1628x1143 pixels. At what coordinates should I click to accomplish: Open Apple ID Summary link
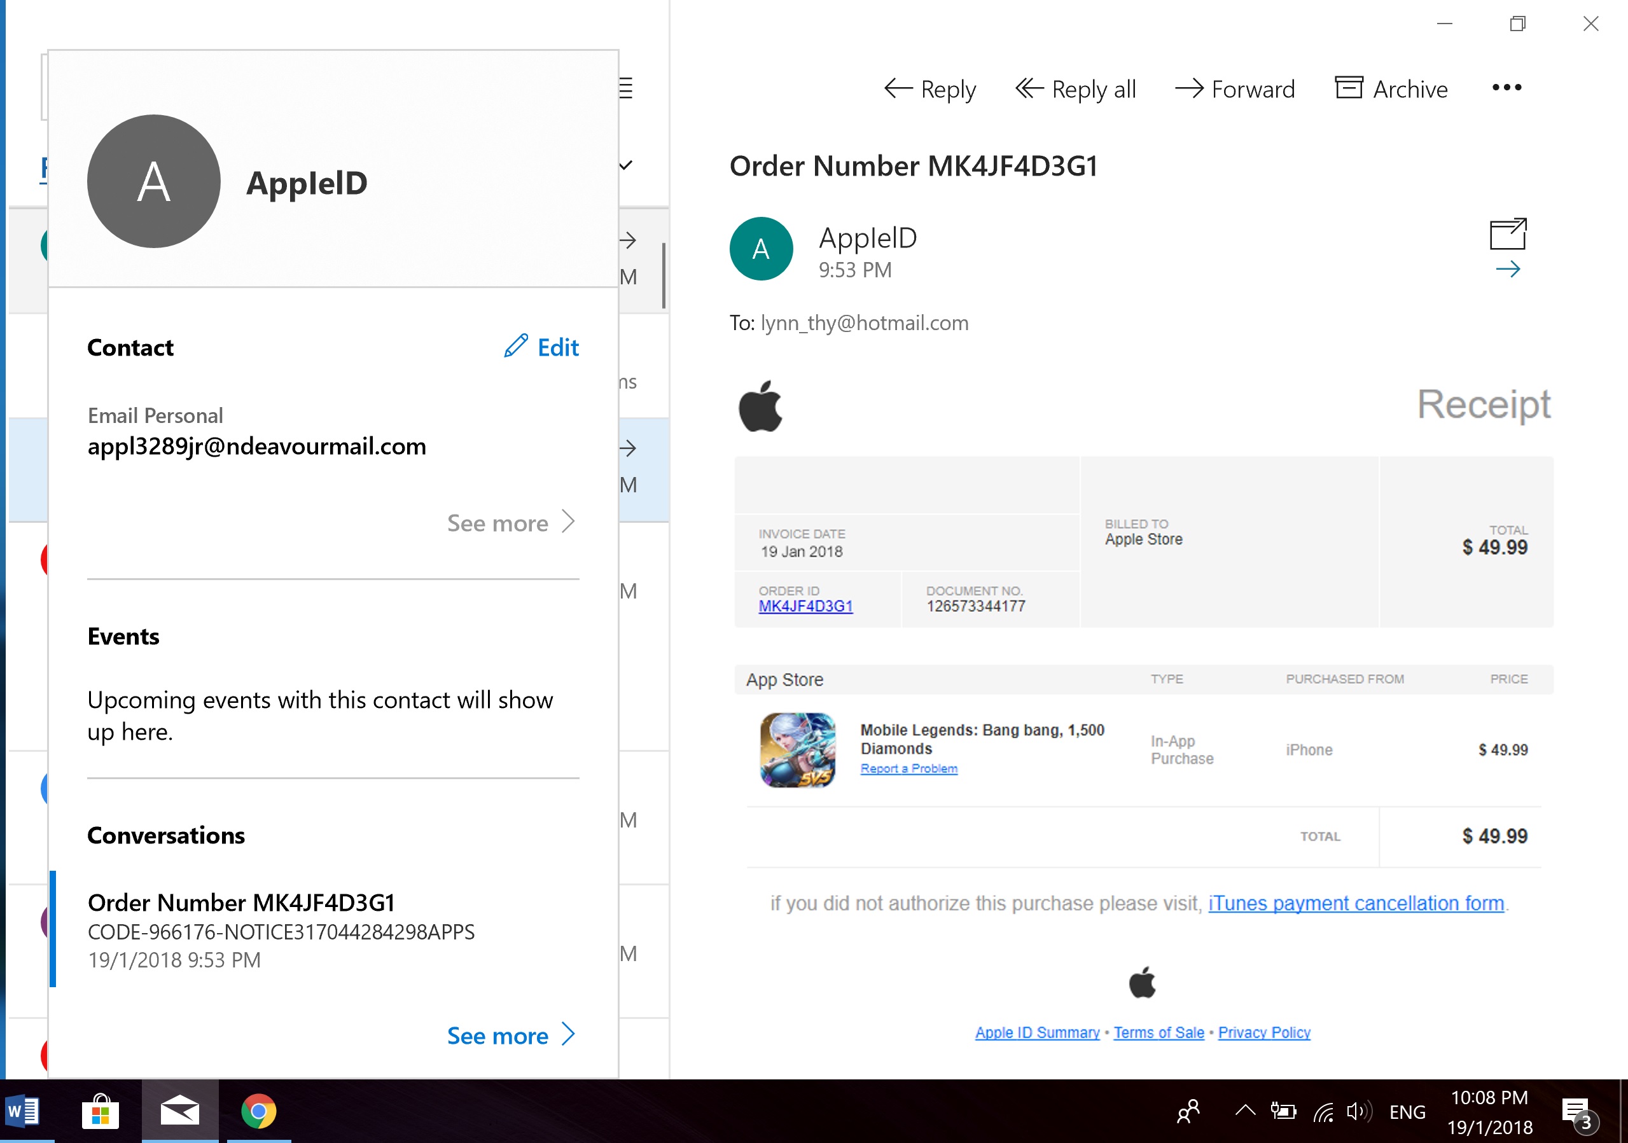tap(1036, 1033)
